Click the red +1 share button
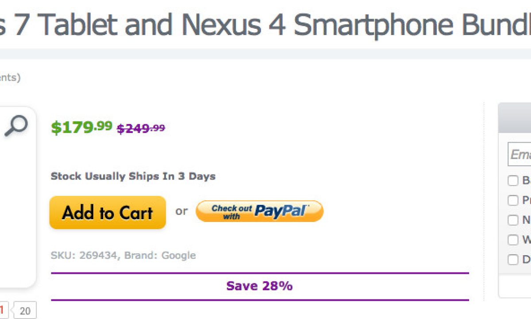Viewport: 531px width, 319px height. click(x=3, y=310)
